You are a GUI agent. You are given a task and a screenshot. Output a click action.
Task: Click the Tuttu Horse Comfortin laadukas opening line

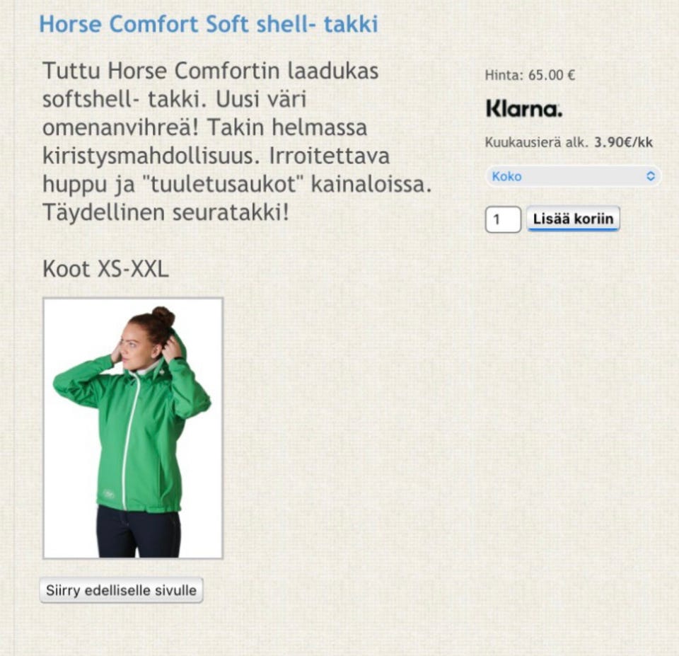[211, 71]
